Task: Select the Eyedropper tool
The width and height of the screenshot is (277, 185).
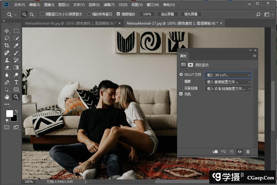Action: [16, 45]
